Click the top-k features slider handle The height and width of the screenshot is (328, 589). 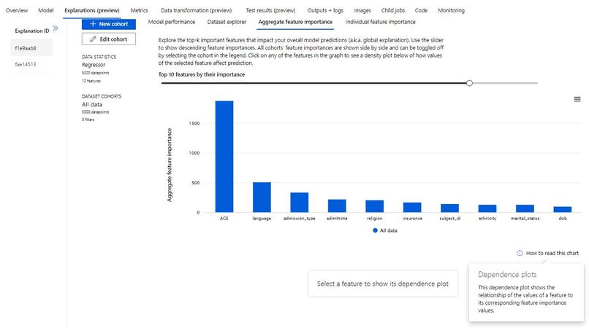(469, 83)
